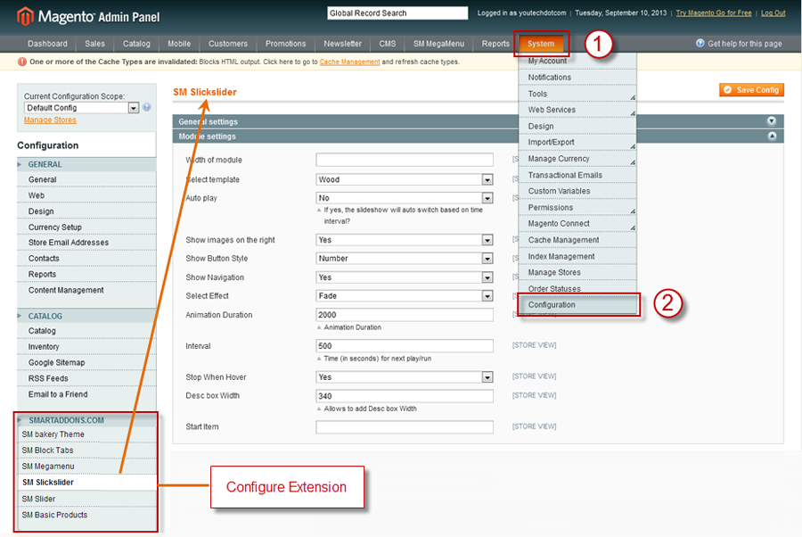Click the Desc box Width input field
The height and width of the screenshot is (537, 802).
[x=405, y=396]
